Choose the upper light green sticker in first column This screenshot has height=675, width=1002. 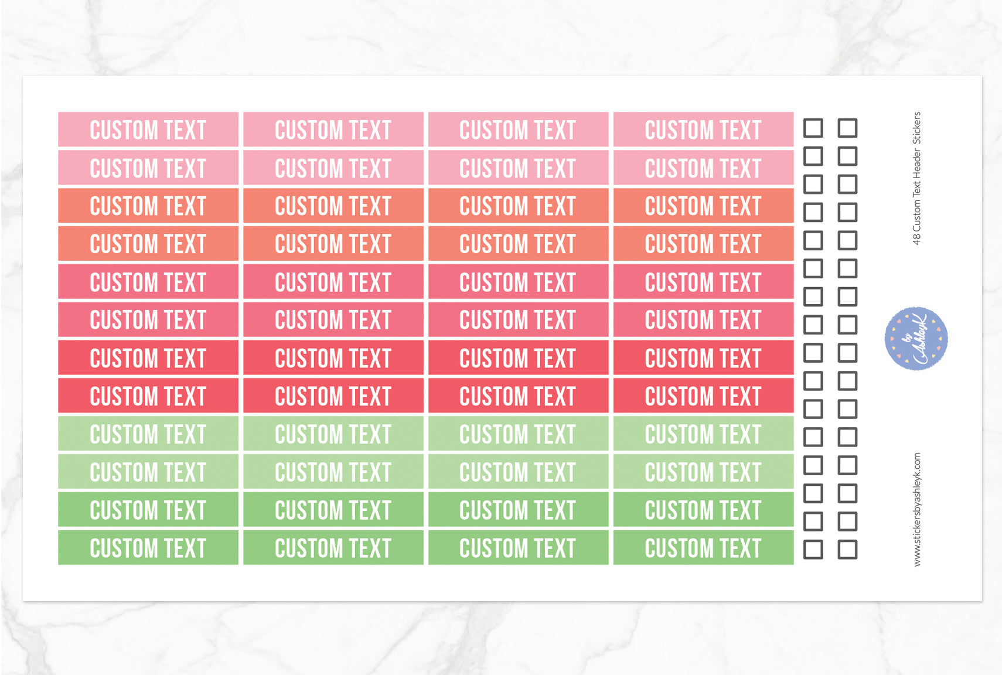148,434
